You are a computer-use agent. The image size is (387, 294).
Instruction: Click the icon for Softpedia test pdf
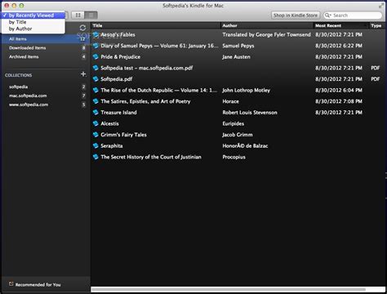click(96, 68)
